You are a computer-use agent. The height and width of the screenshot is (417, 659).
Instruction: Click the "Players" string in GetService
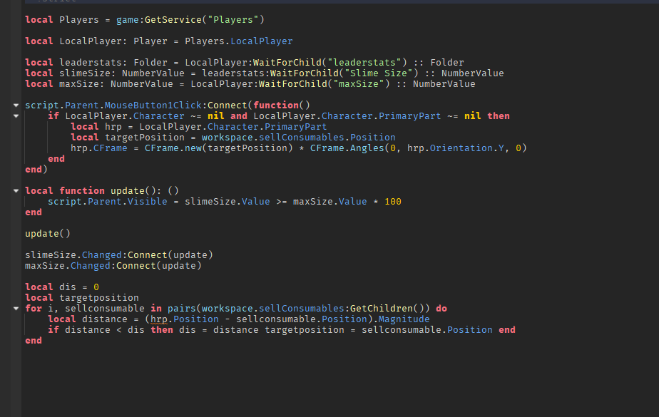click(x=233, y=20)
